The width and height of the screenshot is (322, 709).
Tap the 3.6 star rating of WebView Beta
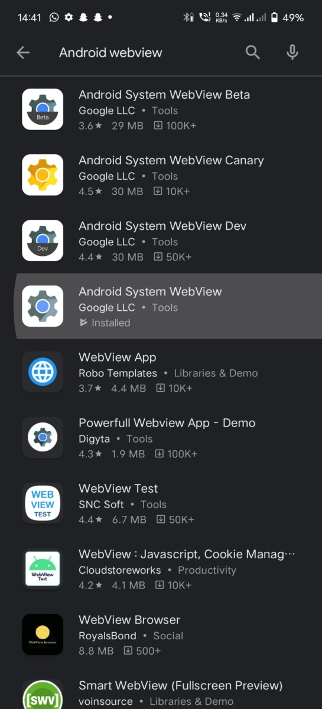coord(90,126)
